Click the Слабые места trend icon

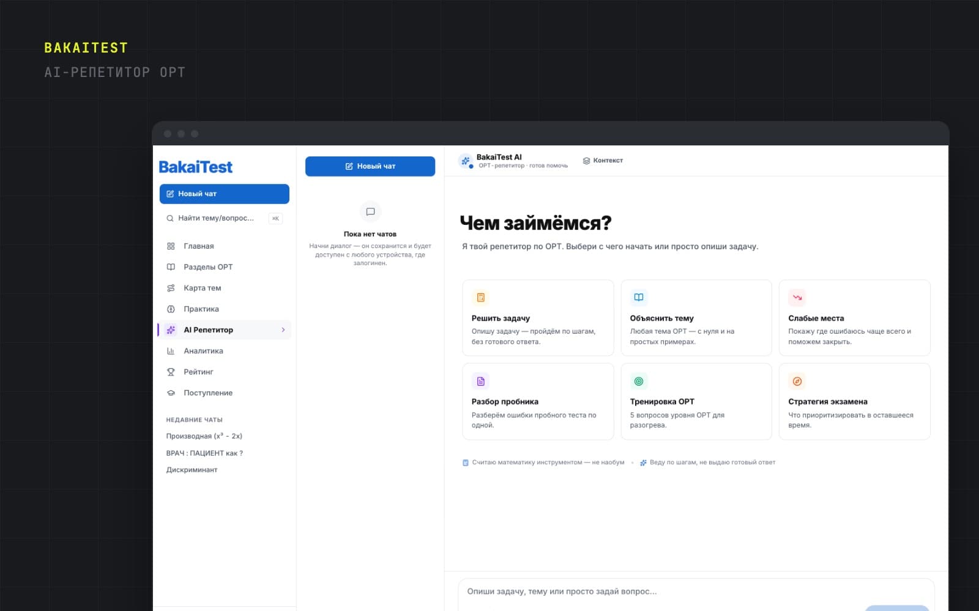click(x=797, y=298)
